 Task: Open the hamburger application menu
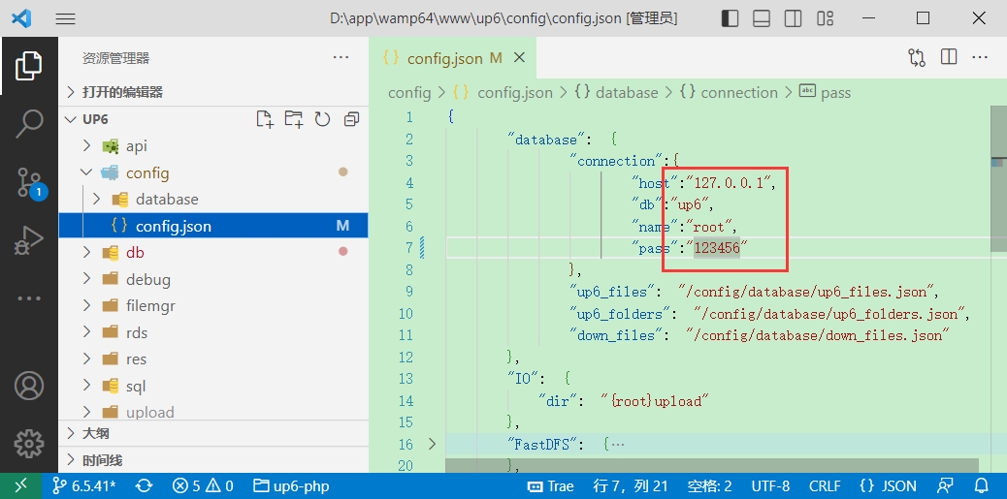[x=65, y=18]
